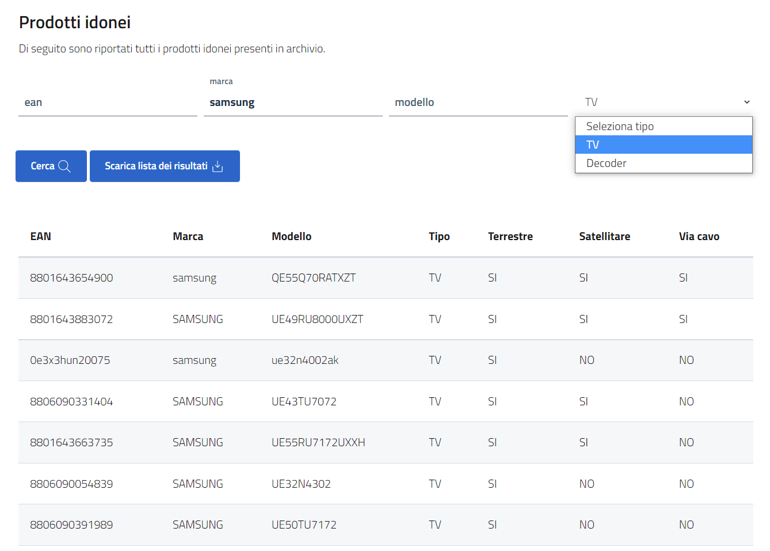Click the Modello column header
Screen dimensions: 770x551
pyautogui.click(x=291, y=237)
